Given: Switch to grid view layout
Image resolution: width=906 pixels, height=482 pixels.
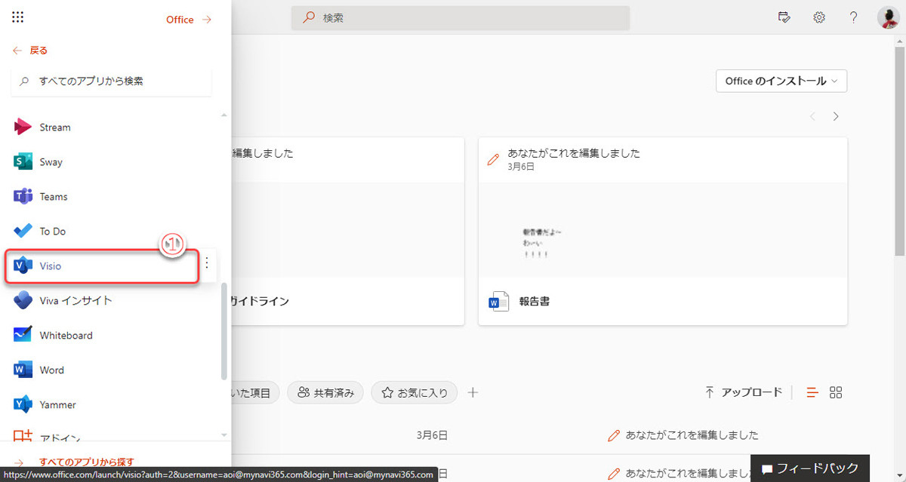Looking at the screenshot, I should pos(836,392).
